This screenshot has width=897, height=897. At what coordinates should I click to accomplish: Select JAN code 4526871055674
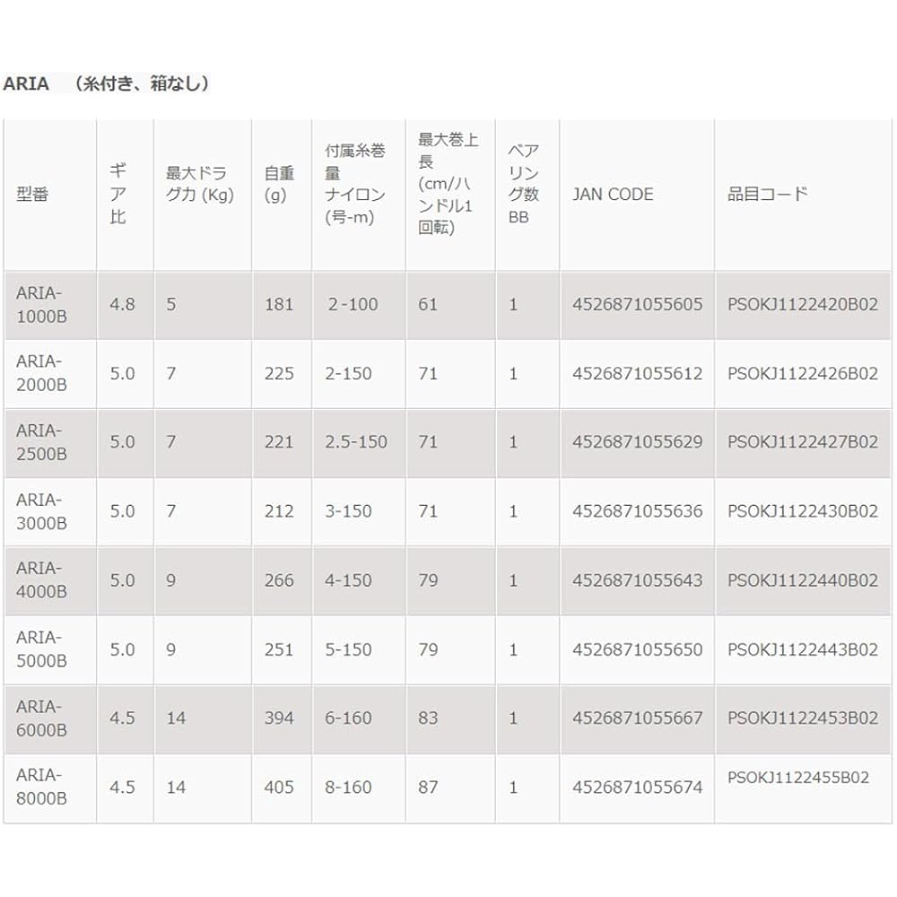pos(637,788)
